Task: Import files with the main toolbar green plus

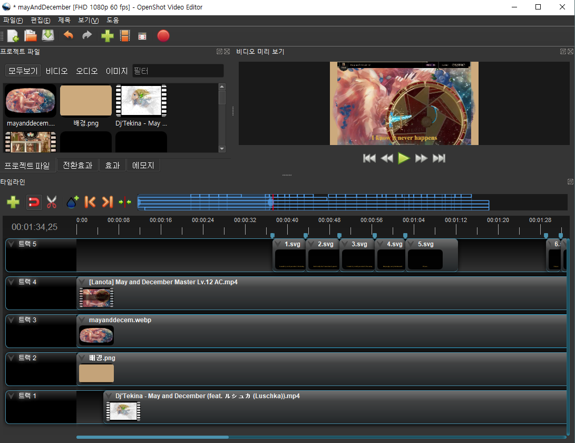Action: point(108,36)
